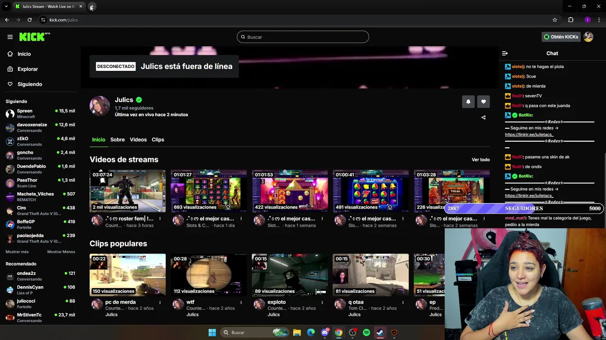Click BoffeGP in the following list
Screen dimensions: 606x340
point(40,224)
